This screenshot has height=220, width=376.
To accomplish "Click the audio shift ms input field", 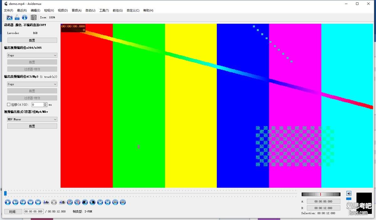I will point(38,105).
